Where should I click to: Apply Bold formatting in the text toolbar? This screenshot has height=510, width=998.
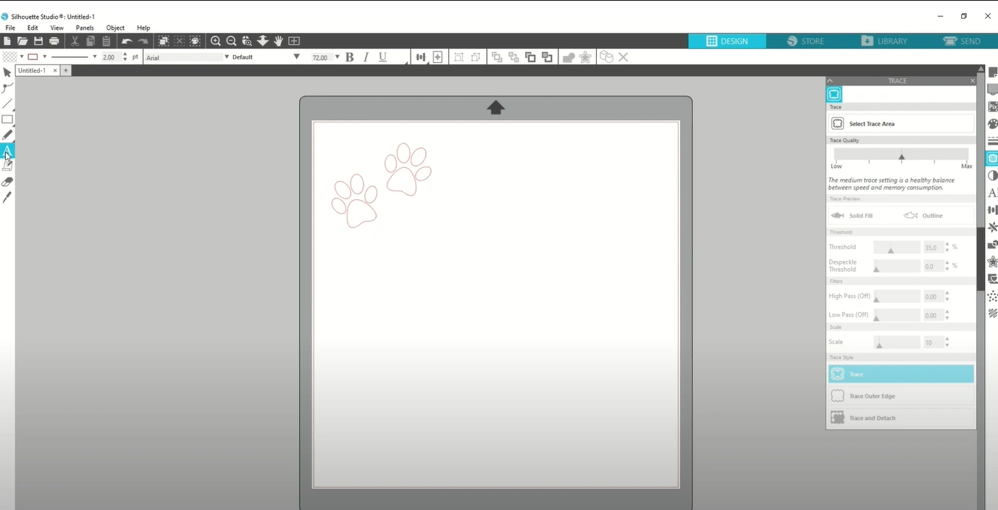pyautogui.click(x=349, y=57)
